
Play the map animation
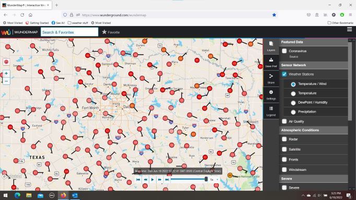click(152, 179)
